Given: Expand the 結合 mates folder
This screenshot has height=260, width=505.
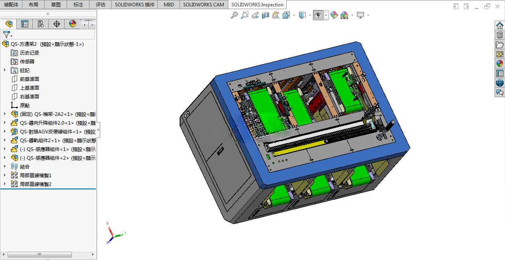Looking at the screenshot, I should 5,166.
